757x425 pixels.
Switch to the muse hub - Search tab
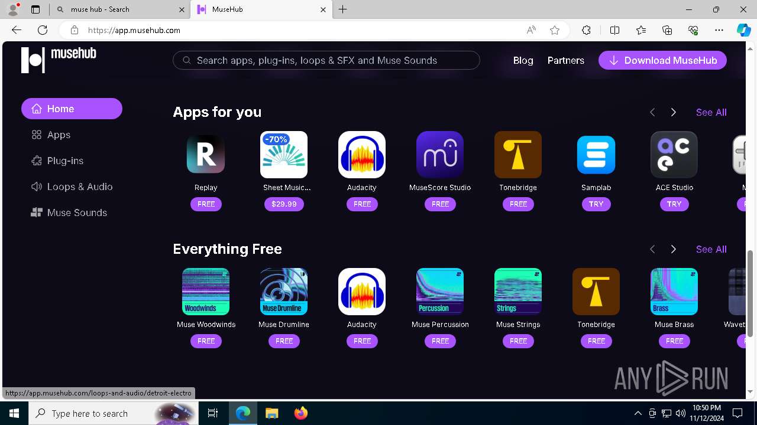[120, 9]
